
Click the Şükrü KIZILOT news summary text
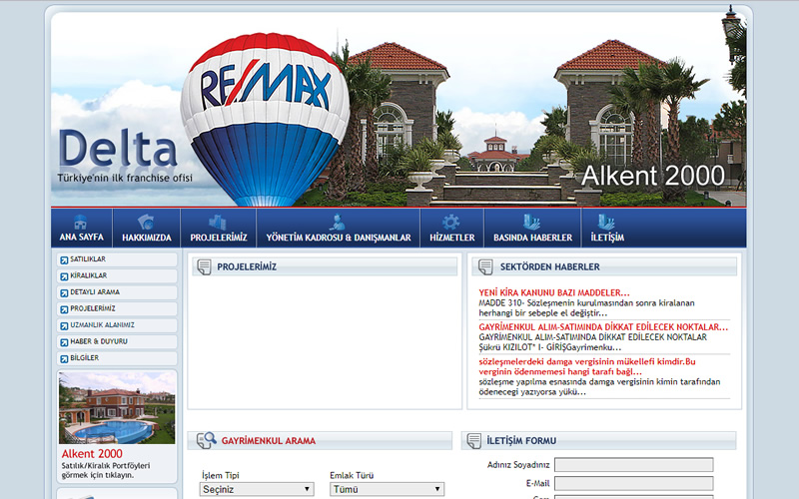(x=592, y=342)
